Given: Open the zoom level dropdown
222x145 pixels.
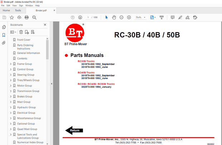Looking at the screenshot, I should point(145,17).
